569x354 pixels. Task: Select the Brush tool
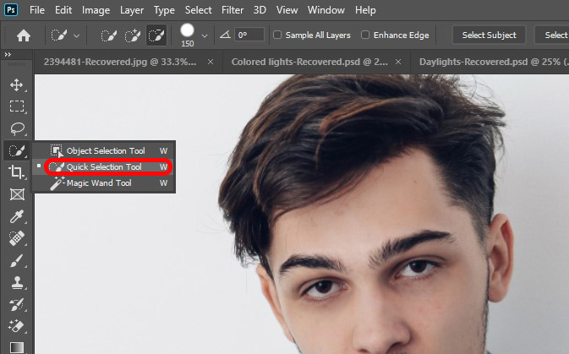coord(17,260)
